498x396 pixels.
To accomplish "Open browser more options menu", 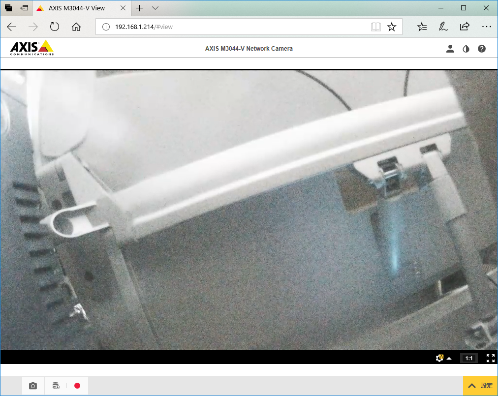I will [487, 27].
